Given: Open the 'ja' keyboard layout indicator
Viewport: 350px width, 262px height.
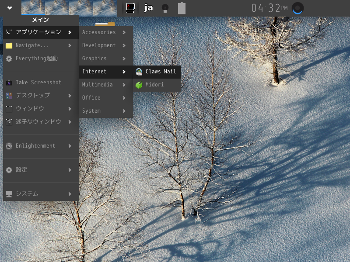Looking at the screenshot, I should tap(148, 8).
